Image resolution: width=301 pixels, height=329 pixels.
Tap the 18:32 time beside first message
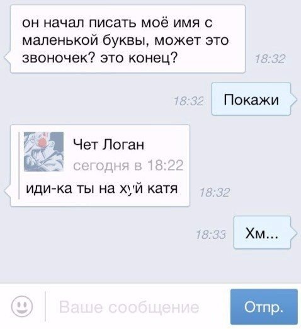(x=270, y=59)
